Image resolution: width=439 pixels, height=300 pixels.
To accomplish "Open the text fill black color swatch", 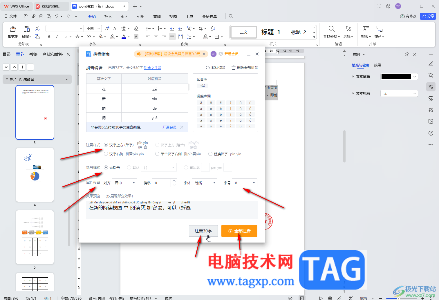I will tap(396, 77).
